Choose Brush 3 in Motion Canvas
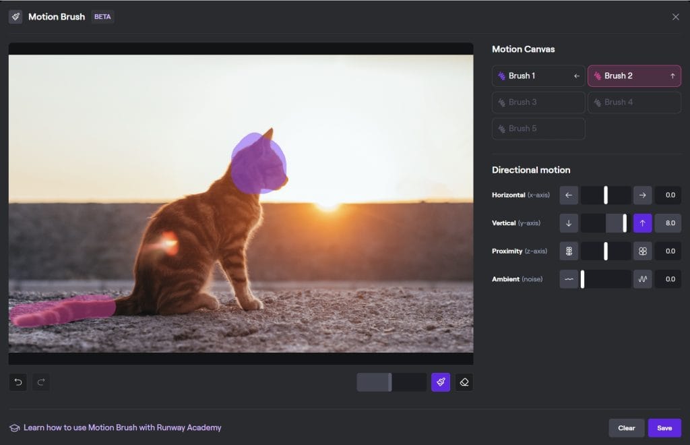 pos(538,102)
